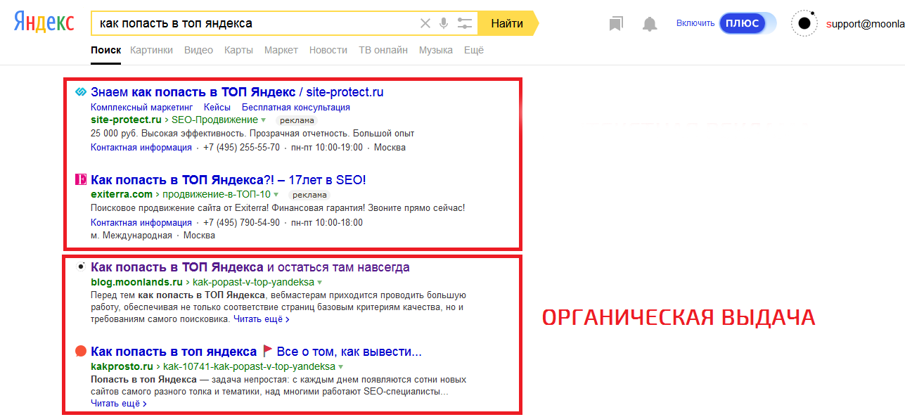Open the Кейсы sitelink

(x=217, y=108)
